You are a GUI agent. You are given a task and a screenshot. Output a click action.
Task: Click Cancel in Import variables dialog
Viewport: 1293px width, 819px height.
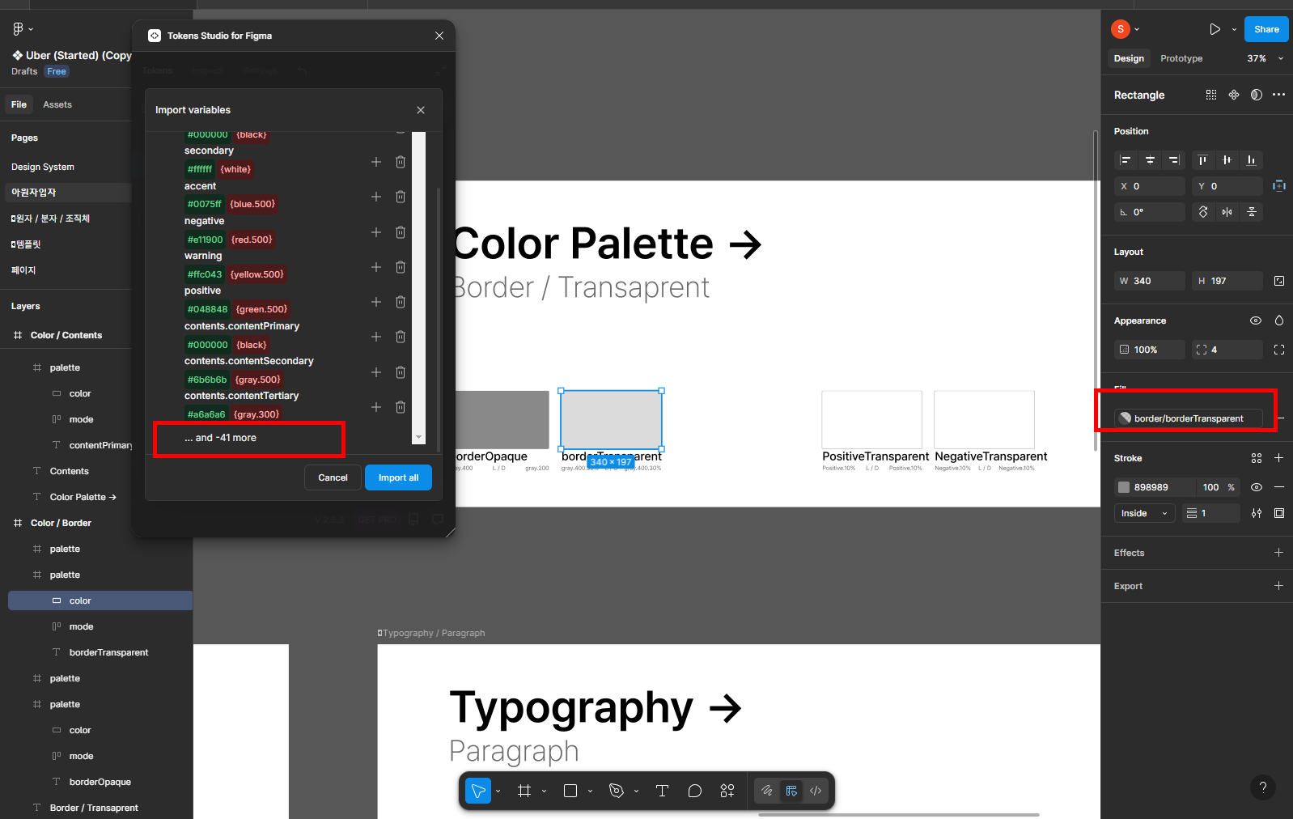[x=333, y=477]
